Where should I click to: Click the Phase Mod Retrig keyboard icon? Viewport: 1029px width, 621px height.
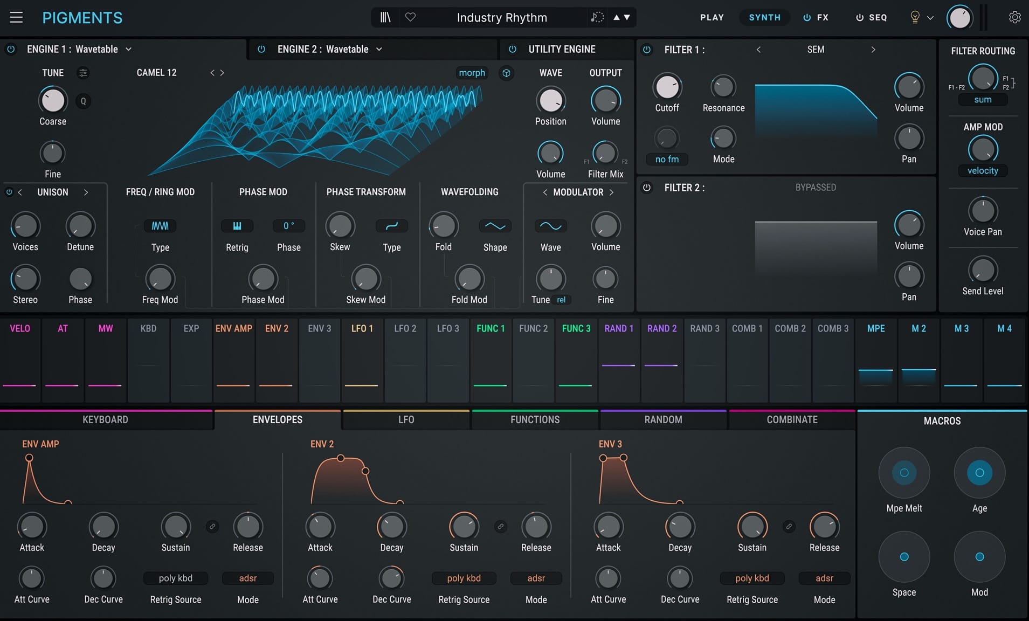pos(237,226)
